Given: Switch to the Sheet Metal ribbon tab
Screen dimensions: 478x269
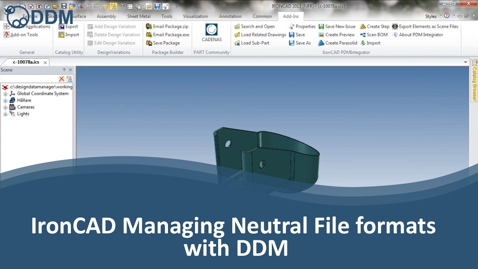Looking at the screenshot, I should [139, 16].
